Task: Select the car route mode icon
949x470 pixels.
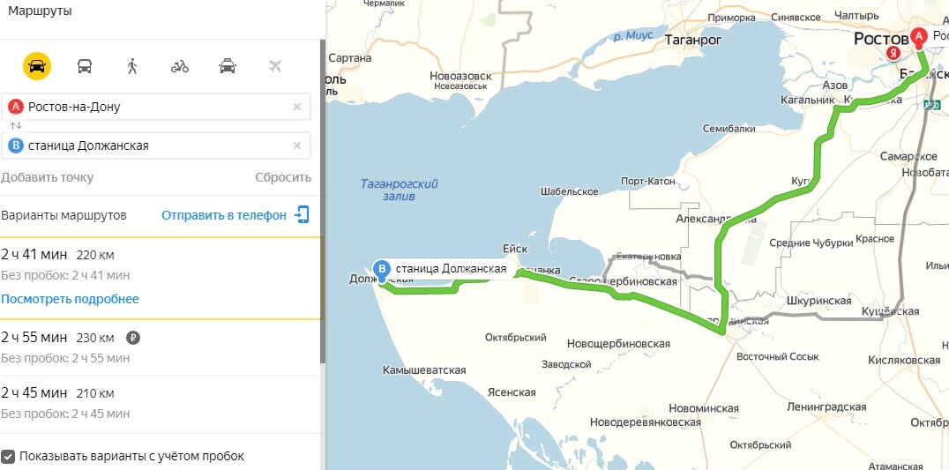Action: pyautogui.click(x=37, y=66)
